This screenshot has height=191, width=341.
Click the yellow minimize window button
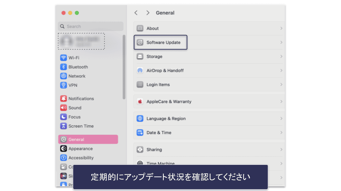pos(70,13)
